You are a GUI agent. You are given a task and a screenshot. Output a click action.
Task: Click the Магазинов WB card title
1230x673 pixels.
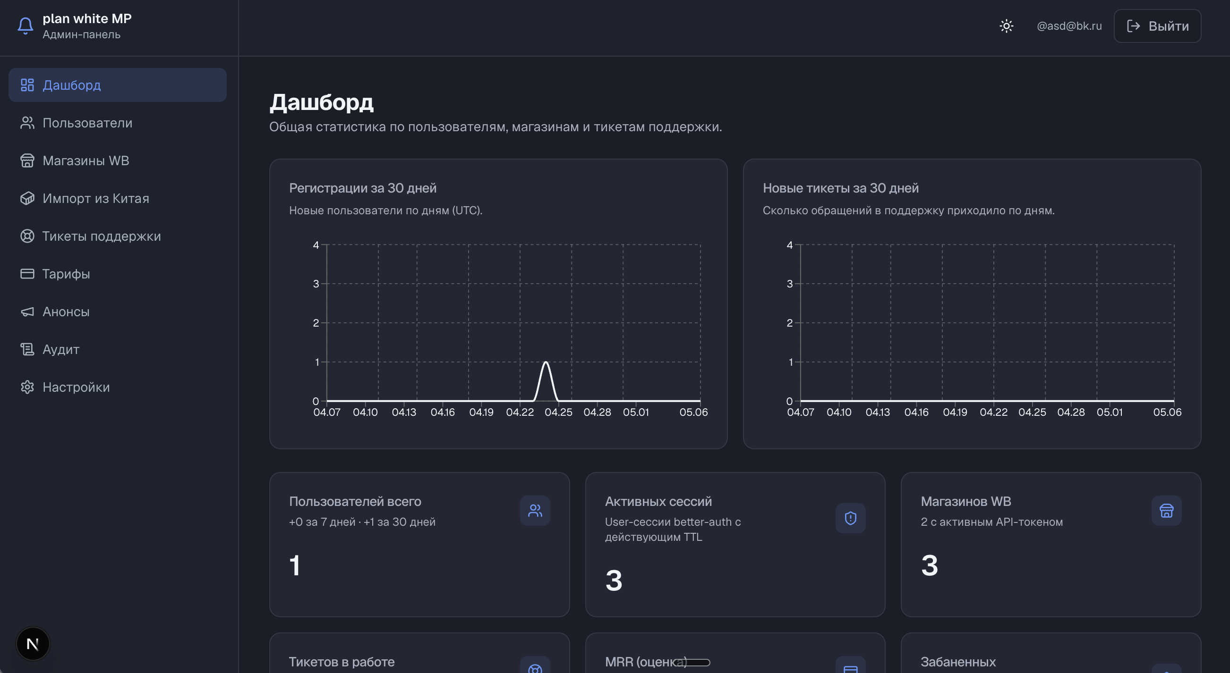coord(965,501)
